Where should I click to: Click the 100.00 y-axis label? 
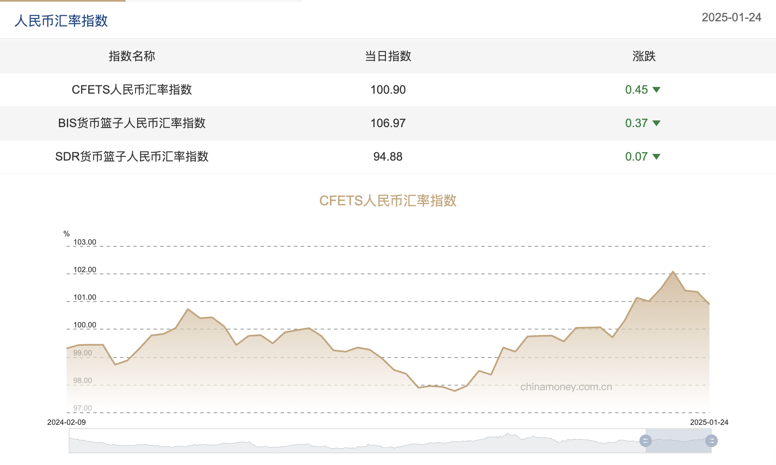point(85,325)
